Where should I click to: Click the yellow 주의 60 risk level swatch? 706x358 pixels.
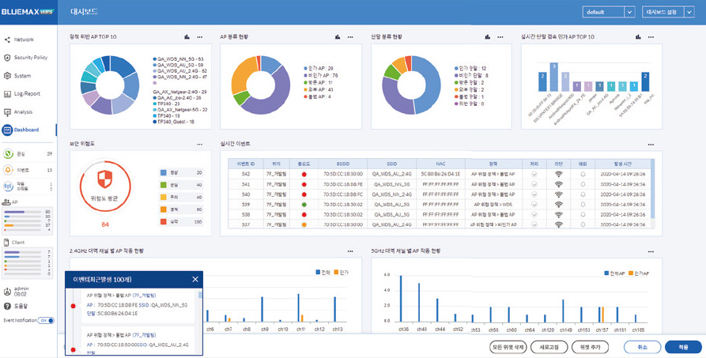tap(164, 198)
